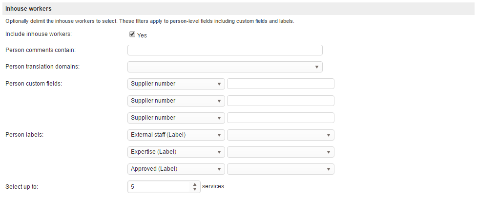477x197 pixels.
Task: Increase the Select up to services count
Action: (195, 184)
